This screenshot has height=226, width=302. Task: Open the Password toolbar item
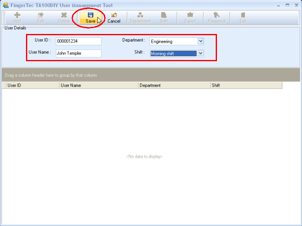pos(217,18)
